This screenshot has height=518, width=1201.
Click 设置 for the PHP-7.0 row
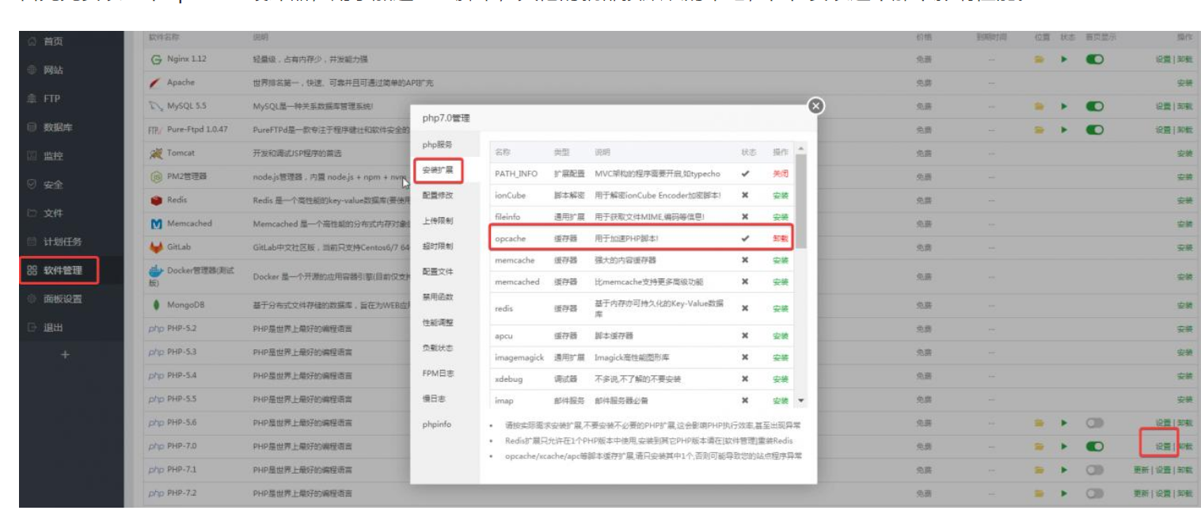[1161, 447]
